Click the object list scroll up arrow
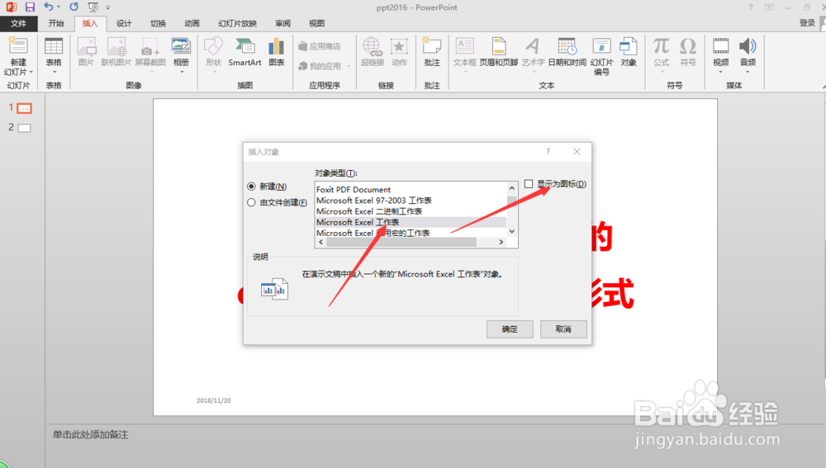Image resolution: width=826 pixels, height=468 pixels. click(511, 188)
